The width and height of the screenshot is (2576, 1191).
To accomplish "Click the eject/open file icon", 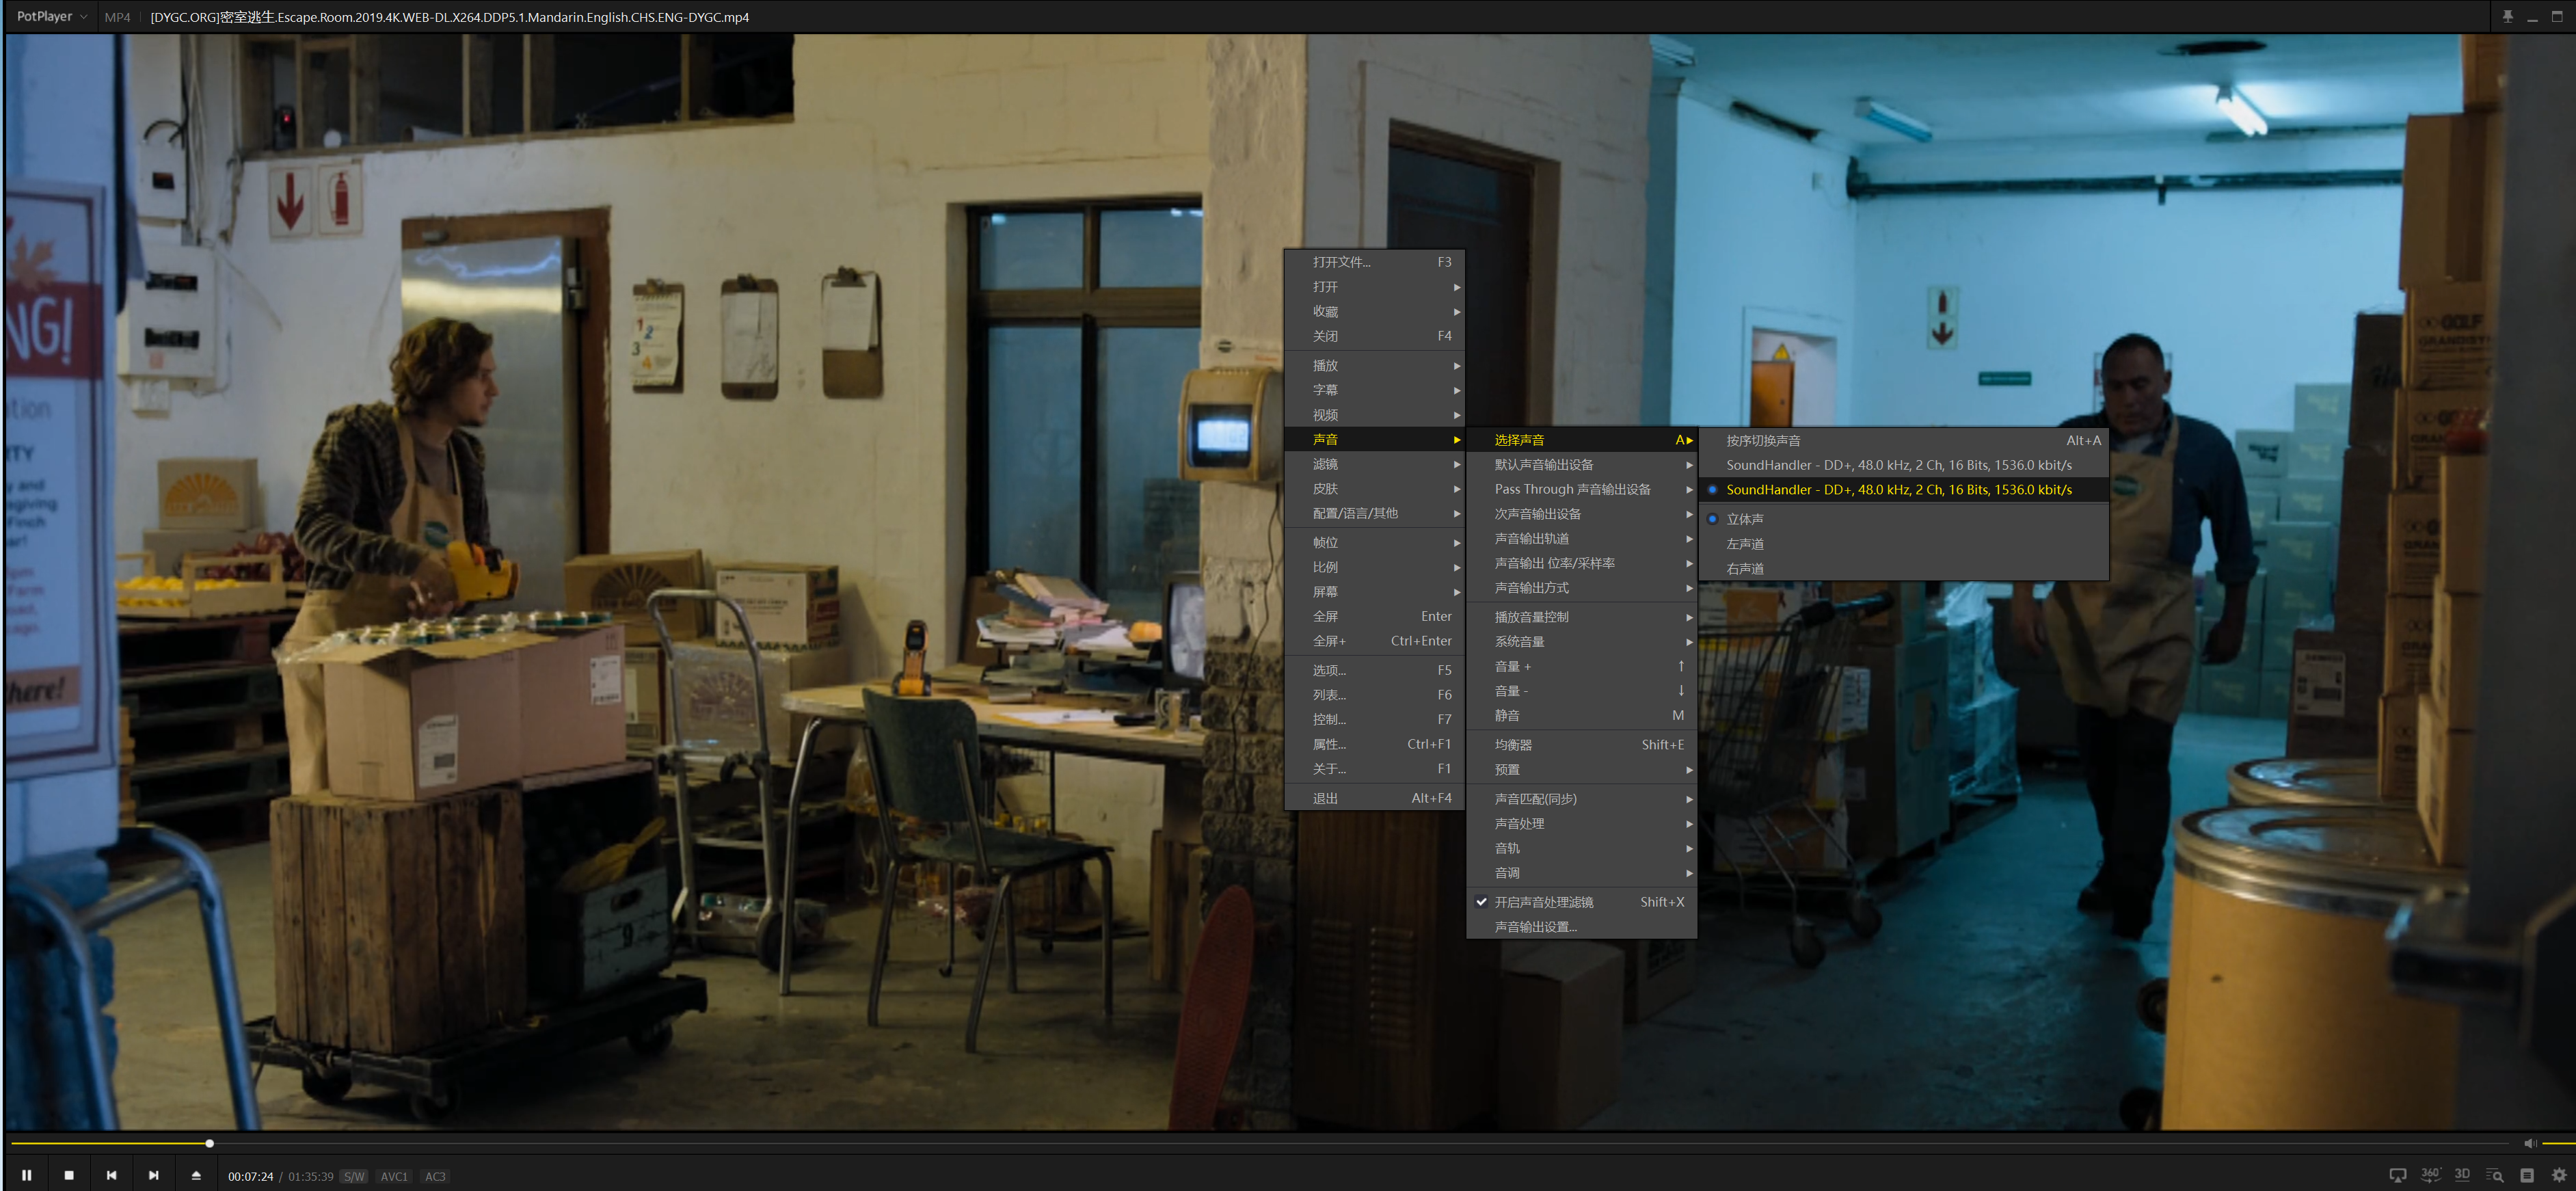I will coord(196,1175).
